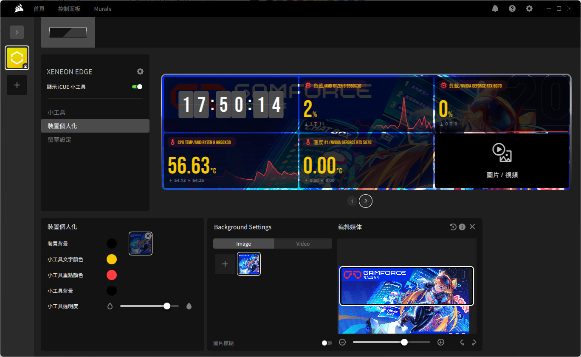Click the Background Settings heading
This screenshot has width=581, height=357.
243,227
